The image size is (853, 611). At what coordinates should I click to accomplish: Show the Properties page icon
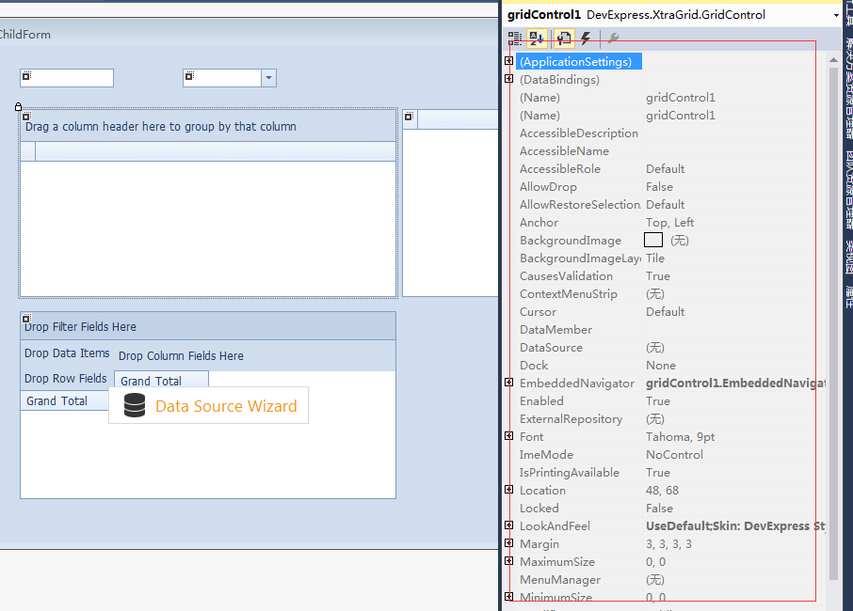pos(563,39)
